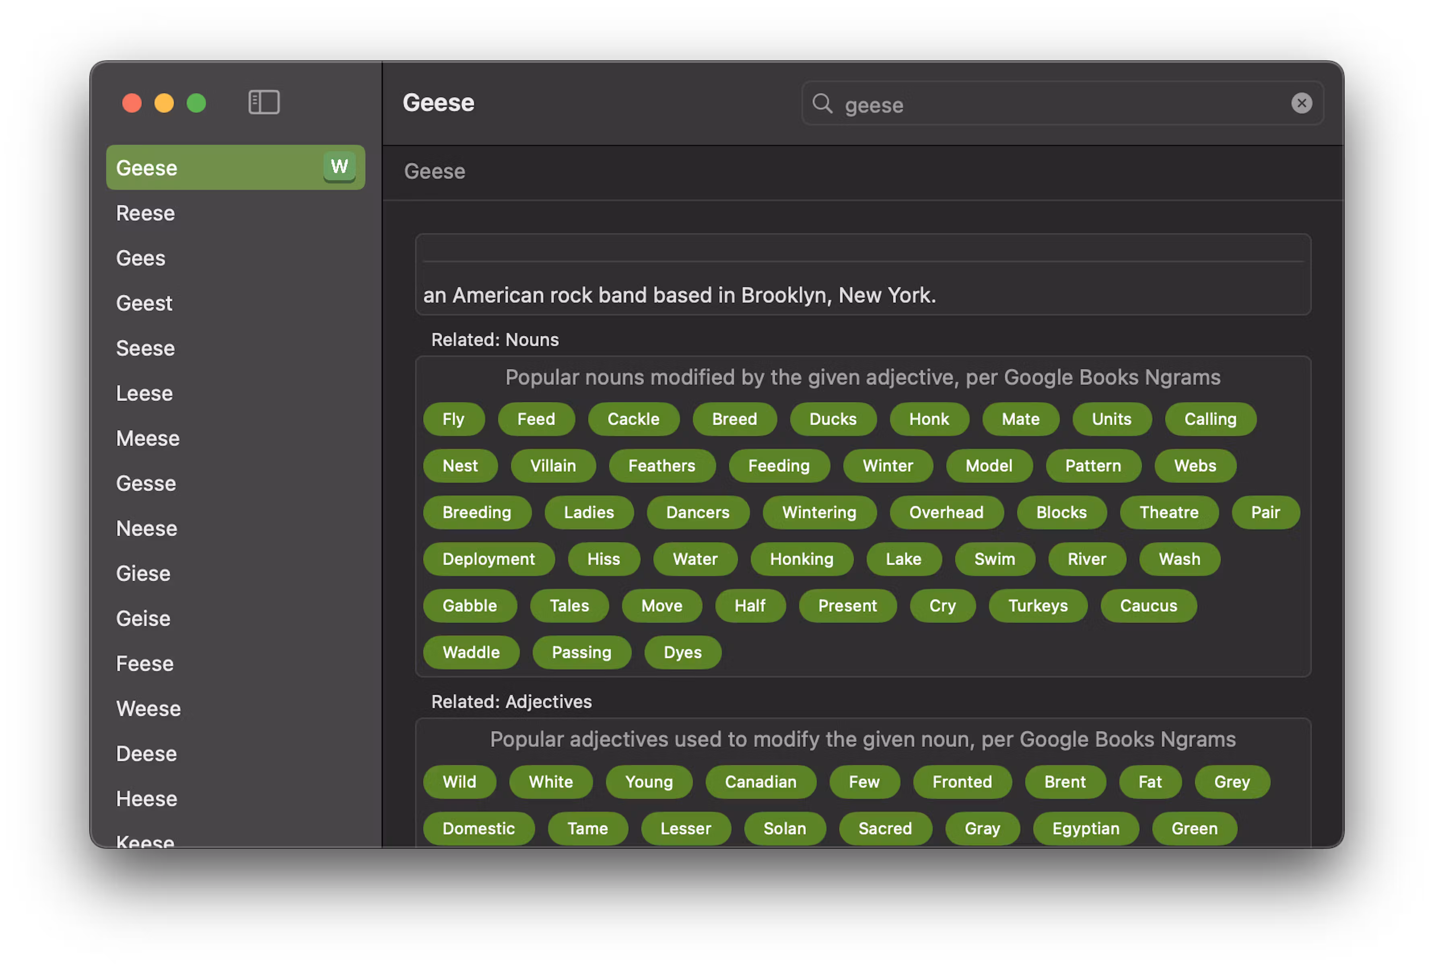Select Meese in the sidebar list
This screenshot has width=1434, height=967.
236,438
